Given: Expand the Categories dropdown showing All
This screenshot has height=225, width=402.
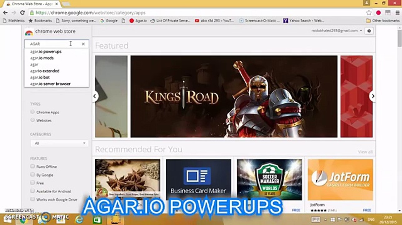Looking at the screenshot, I should coord(59,143).
